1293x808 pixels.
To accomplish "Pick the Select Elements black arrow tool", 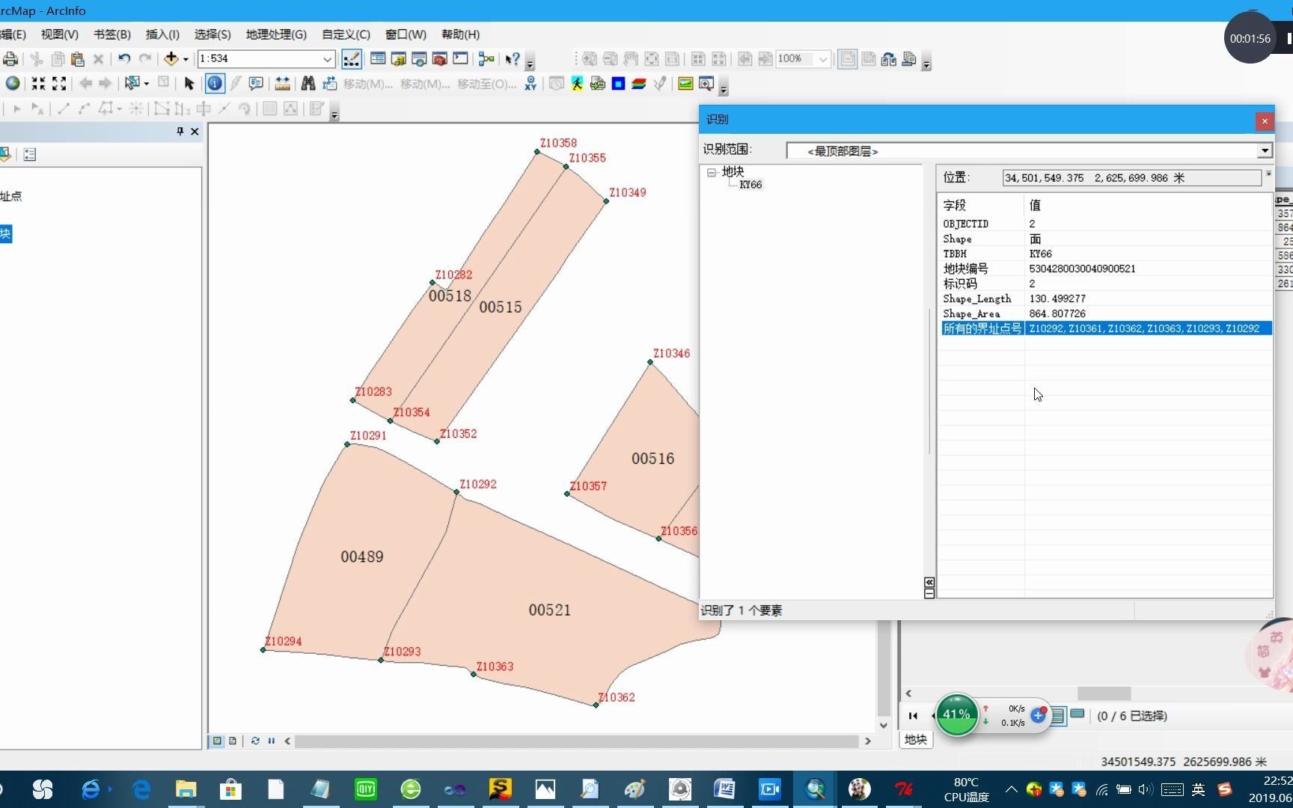I will click(x=189, y=83).
